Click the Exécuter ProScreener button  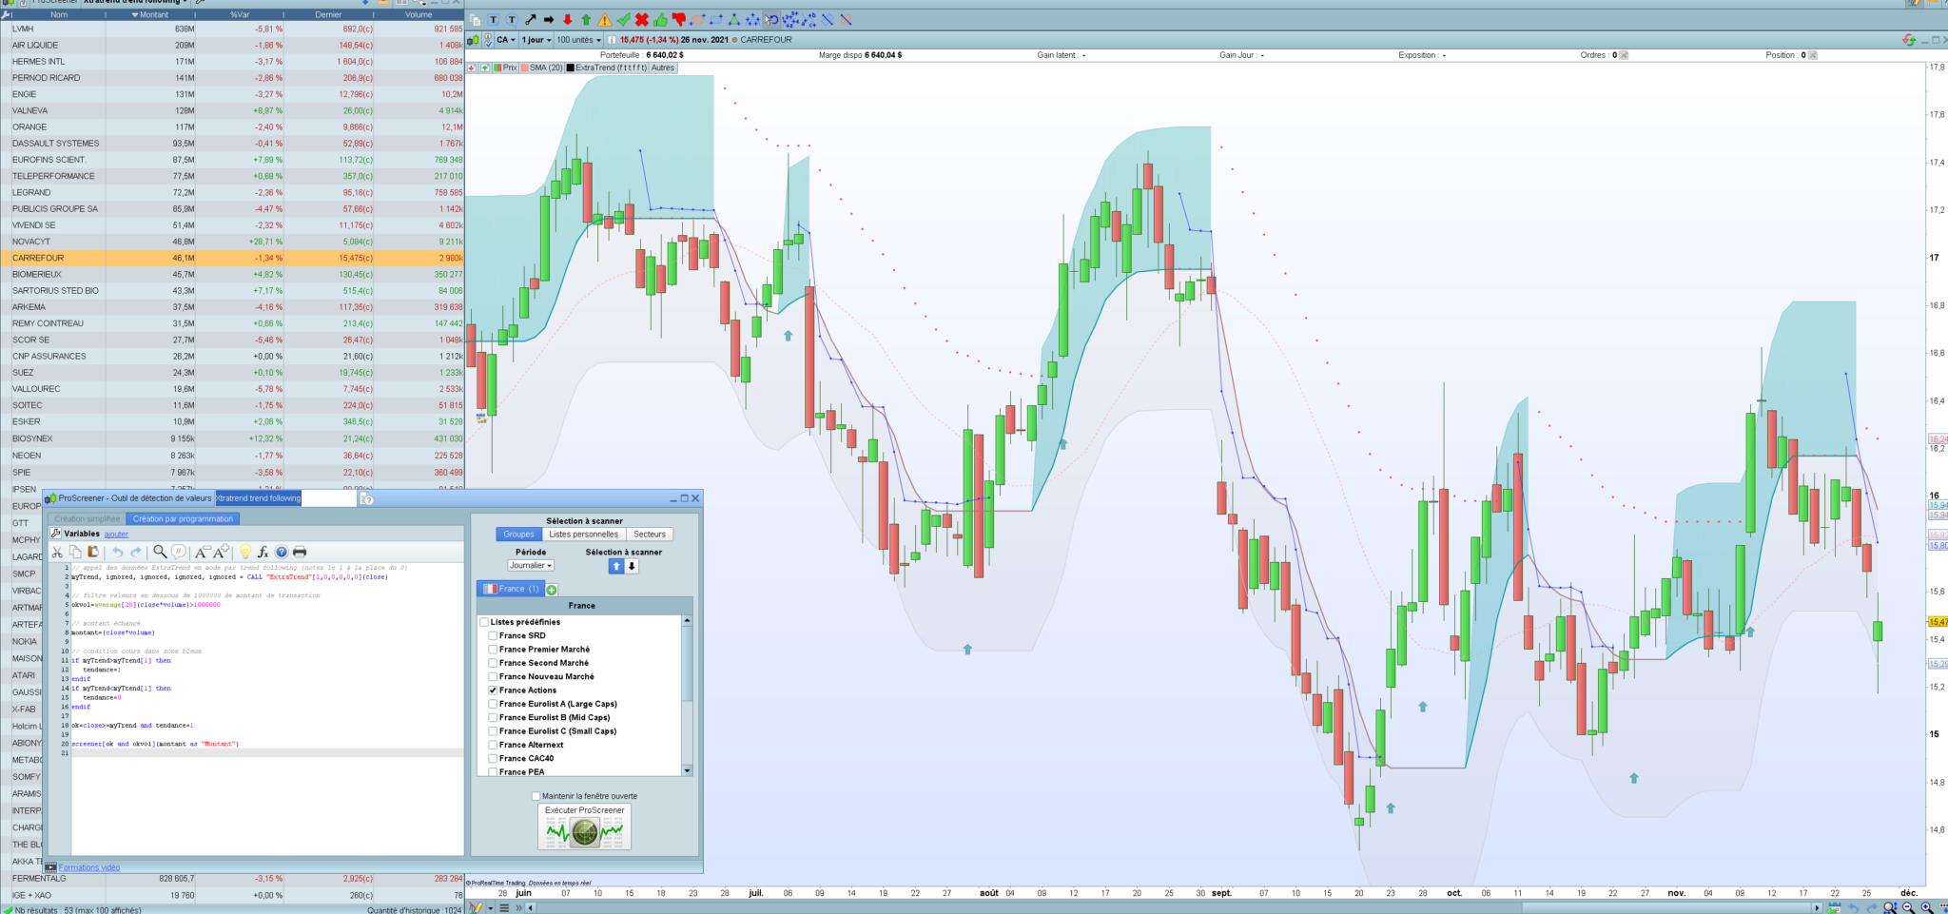584,826
